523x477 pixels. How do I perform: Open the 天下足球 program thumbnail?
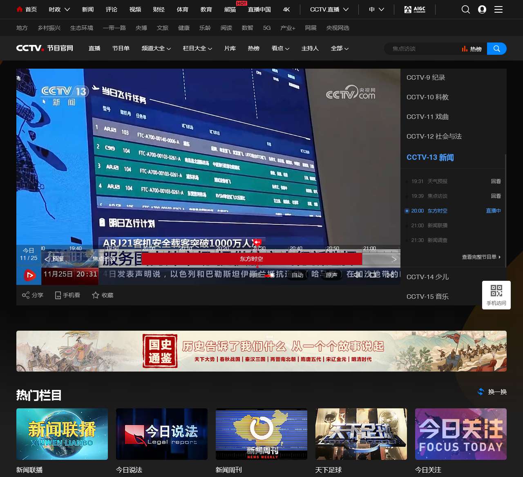361,434
